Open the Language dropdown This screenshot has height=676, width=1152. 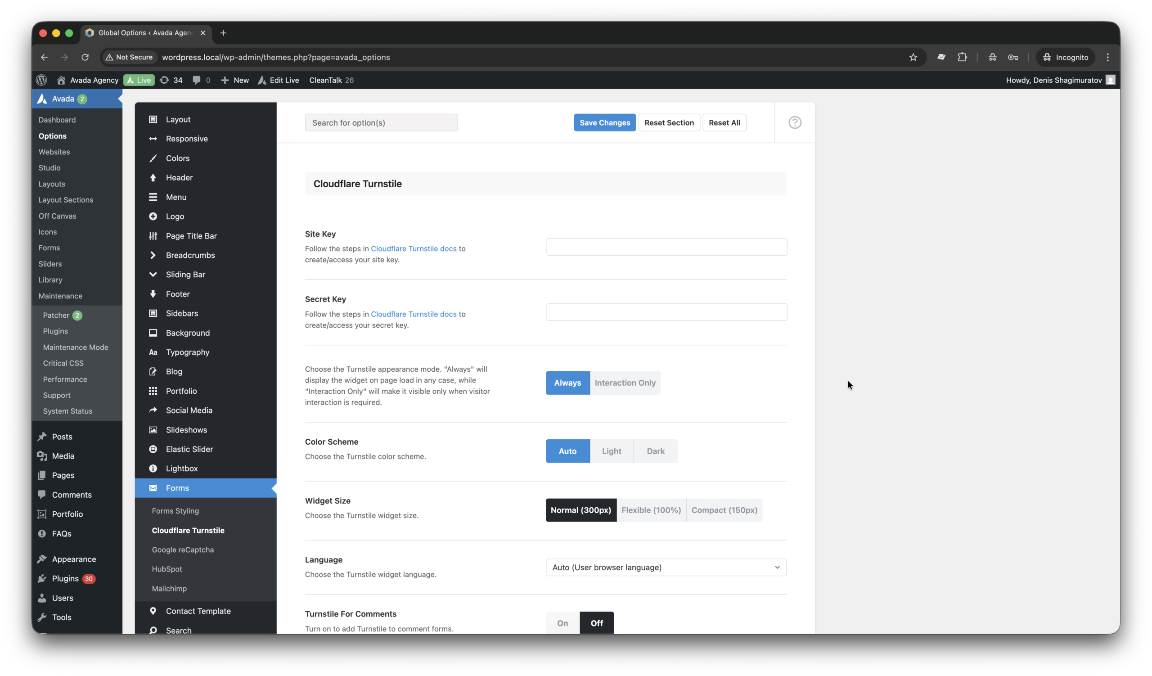pos(666,567)
